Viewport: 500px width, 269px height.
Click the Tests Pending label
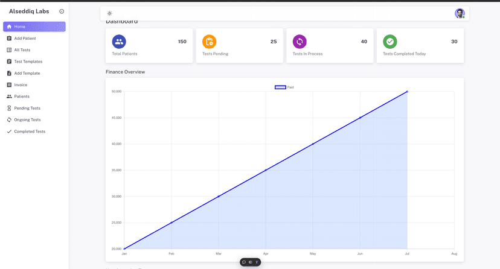point(215,54)
